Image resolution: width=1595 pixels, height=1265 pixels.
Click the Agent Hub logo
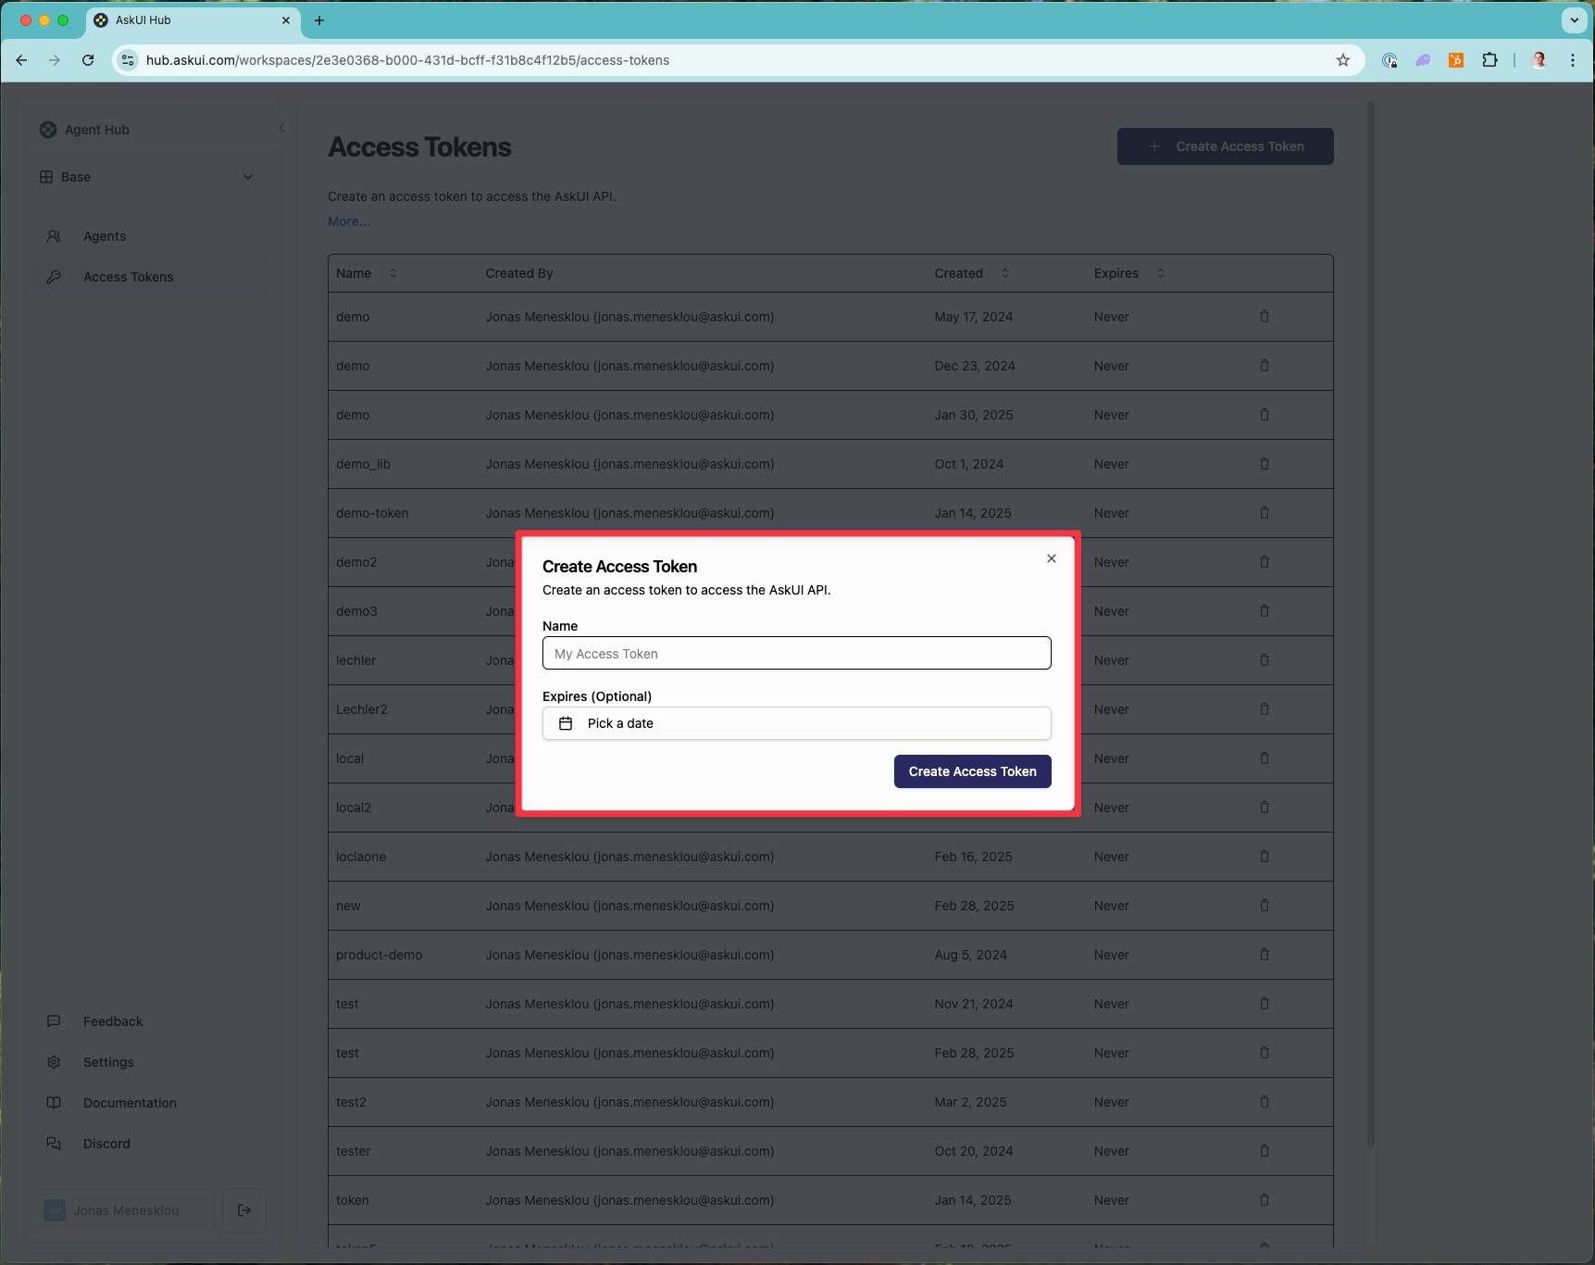point(48,130)
